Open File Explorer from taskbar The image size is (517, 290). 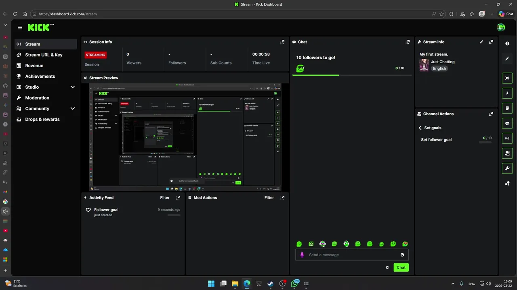235,284
